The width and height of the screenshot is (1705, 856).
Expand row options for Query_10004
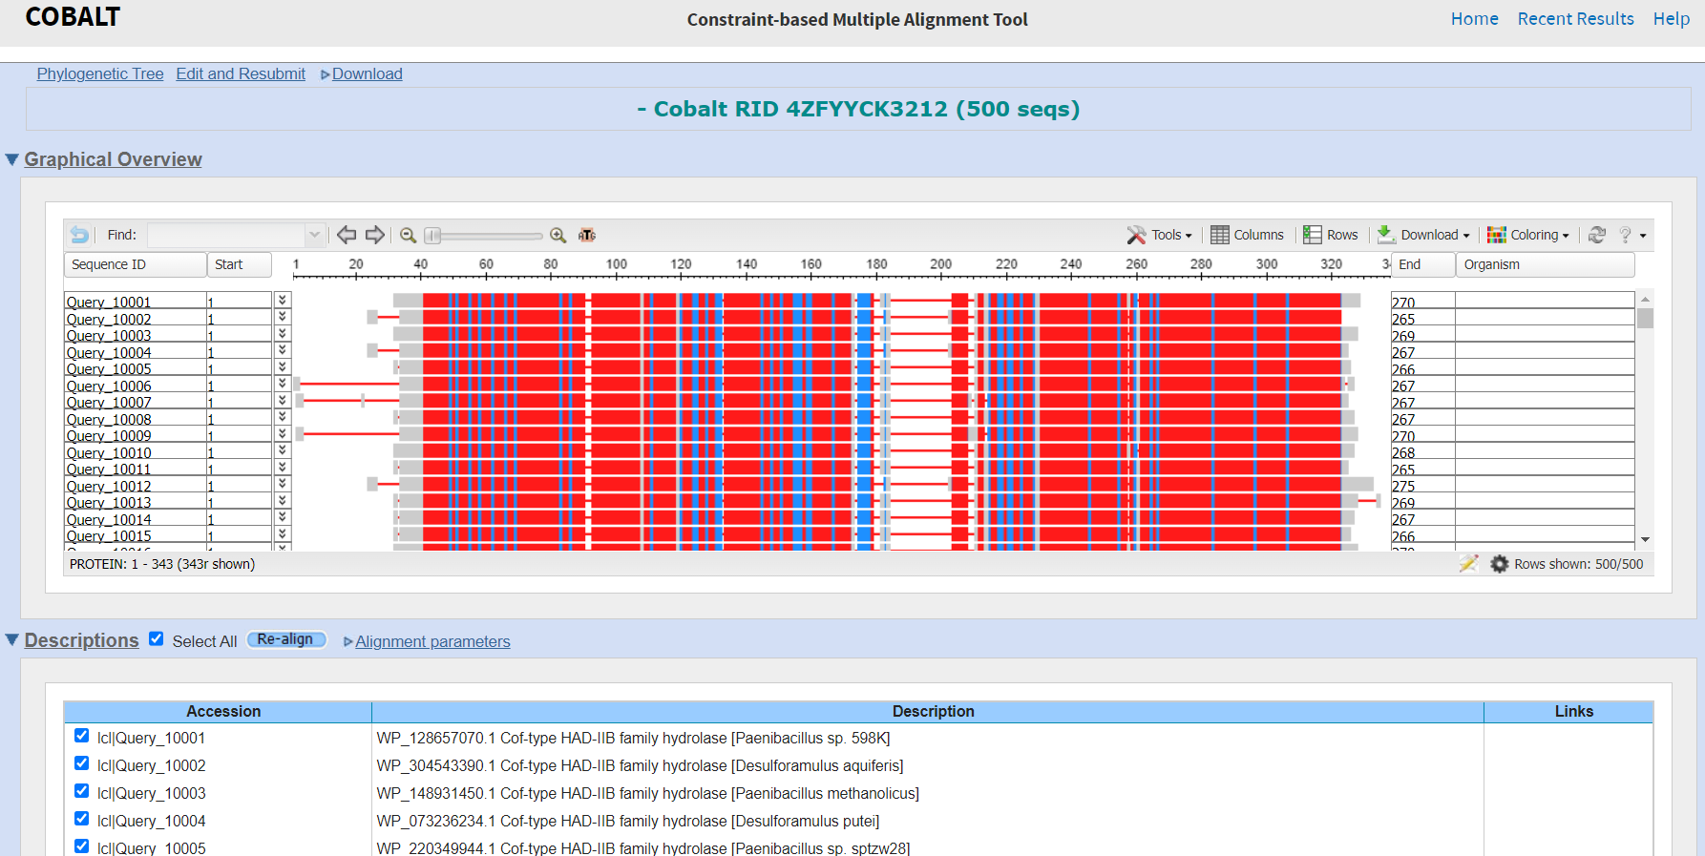click(x=283, y=350)
